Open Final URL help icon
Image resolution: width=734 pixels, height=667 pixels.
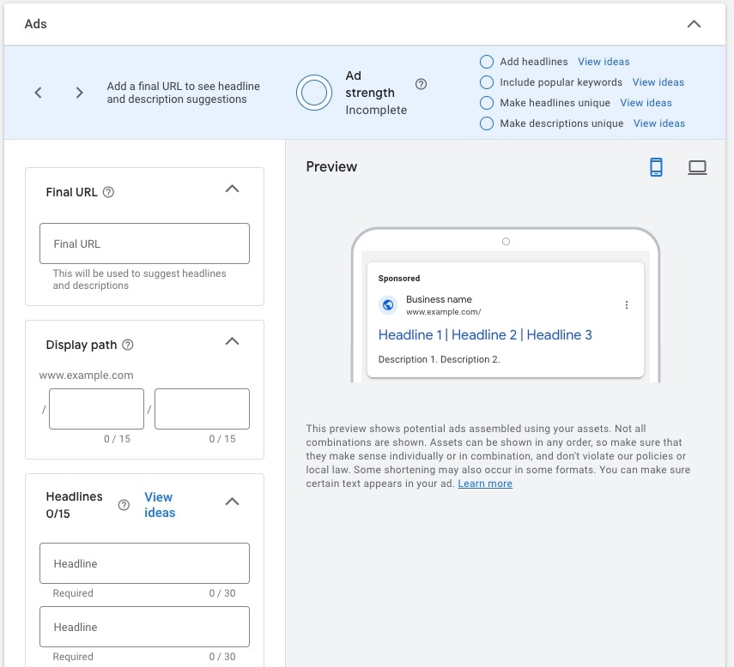coord(108,192)
